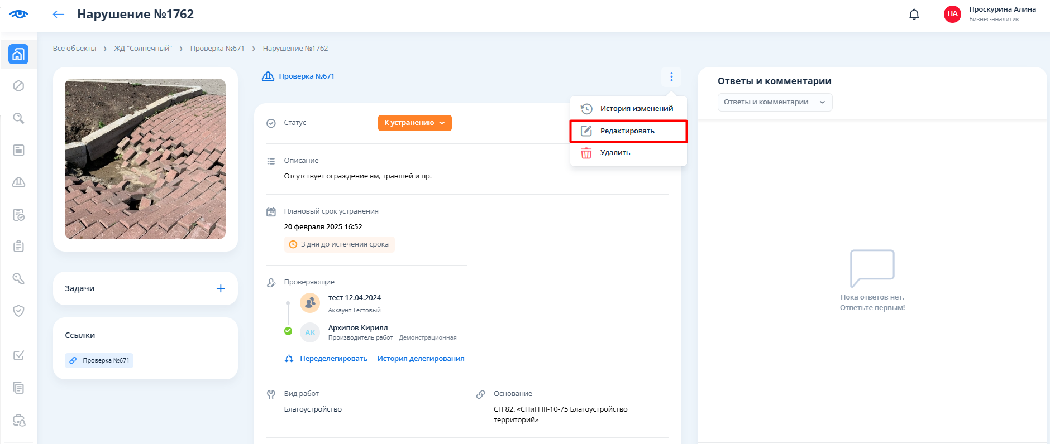This screenshot has height=444, width=1050.
Task: Click the shield checkmark icon in sidebar
Action: pos(18,311)
